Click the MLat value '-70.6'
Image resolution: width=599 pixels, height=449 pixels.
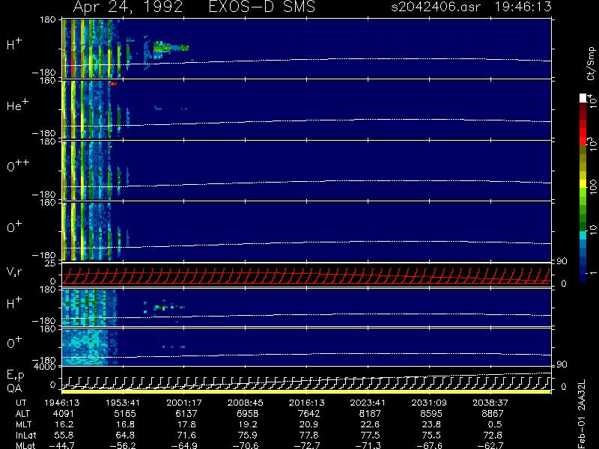pyautogui.click(x=246, y=445)
